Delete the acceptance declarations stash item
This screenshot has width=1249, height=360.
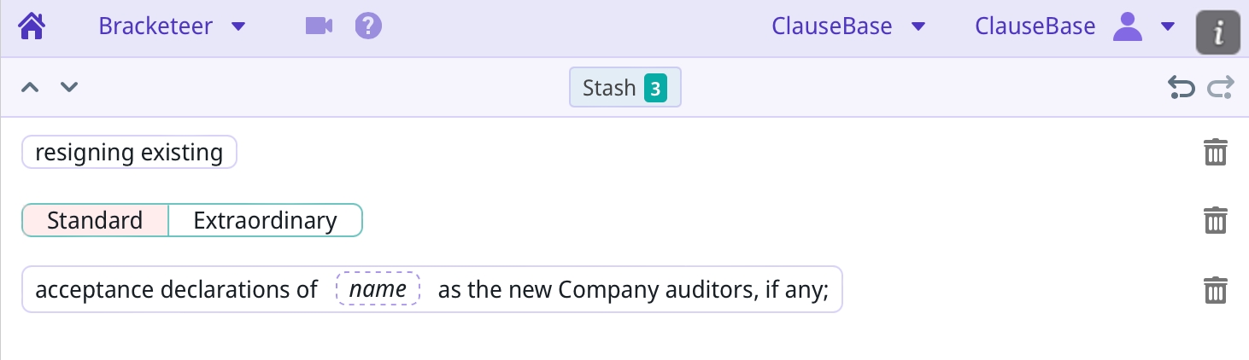[1215, 290]
